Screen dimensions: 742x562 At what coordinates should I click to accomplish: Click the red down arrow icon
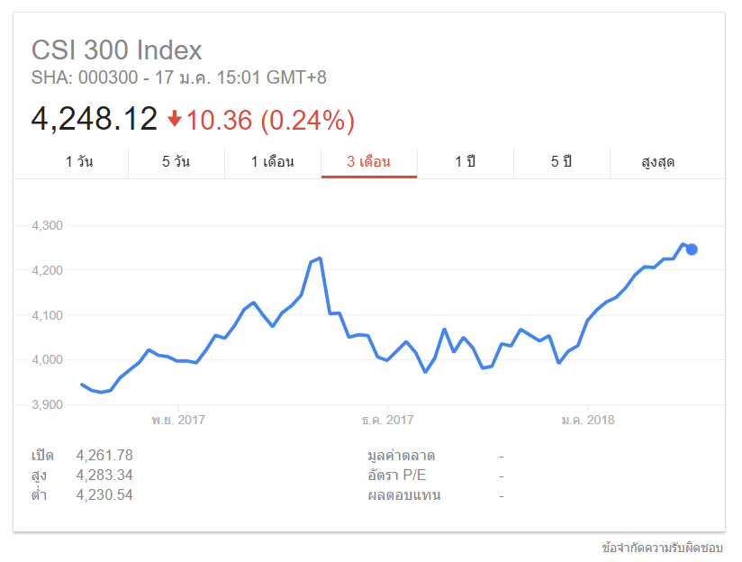[x=175, y=119]
